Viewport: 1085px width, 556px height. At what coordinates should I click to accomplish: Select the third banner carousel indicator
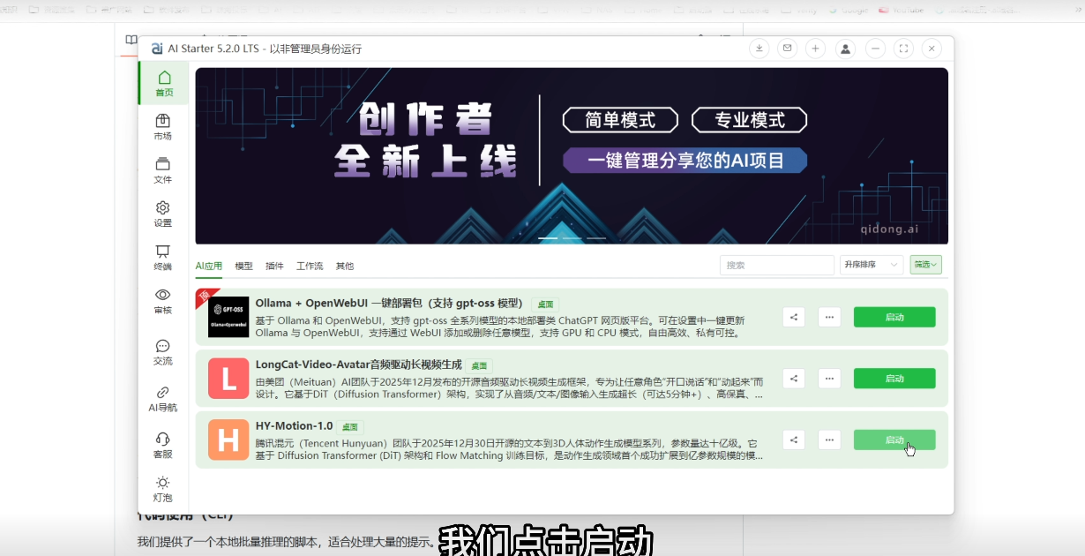coord(596,238)
